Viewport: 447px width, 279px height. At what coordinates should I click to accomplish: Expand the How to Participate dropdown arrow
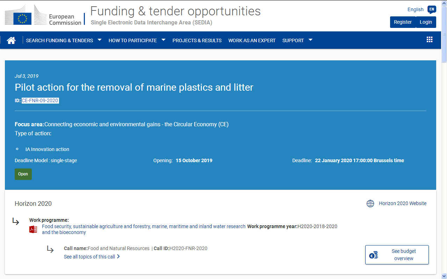[163, 40]
